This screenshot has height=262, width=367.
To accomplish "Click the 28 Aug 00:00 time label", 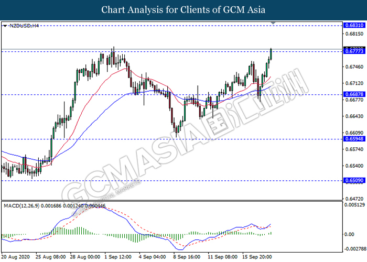I will coord(85,257).
